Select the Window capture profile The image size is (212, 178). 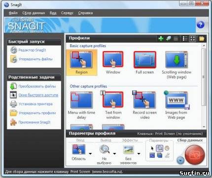[113, 63]
